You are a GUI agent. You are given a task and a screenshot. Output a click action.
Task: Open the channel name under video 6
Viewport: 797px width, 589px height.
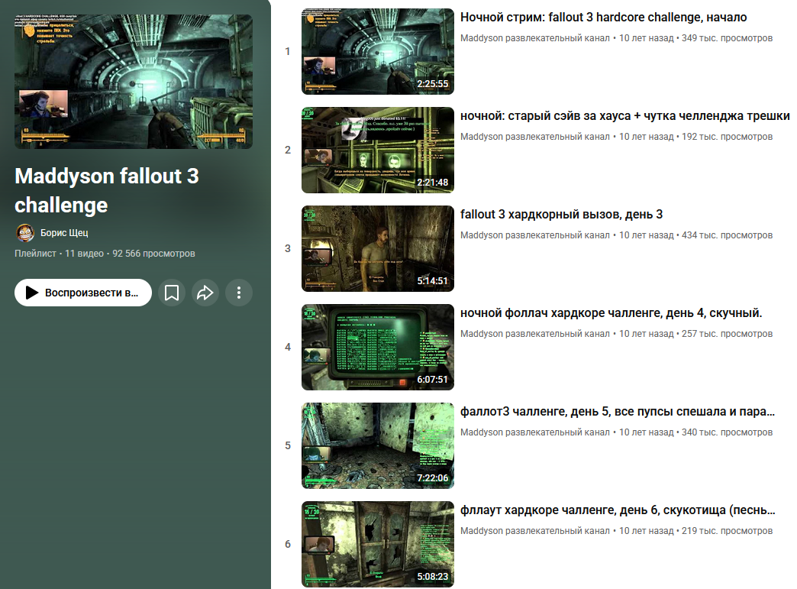click(x=534, y=531)
